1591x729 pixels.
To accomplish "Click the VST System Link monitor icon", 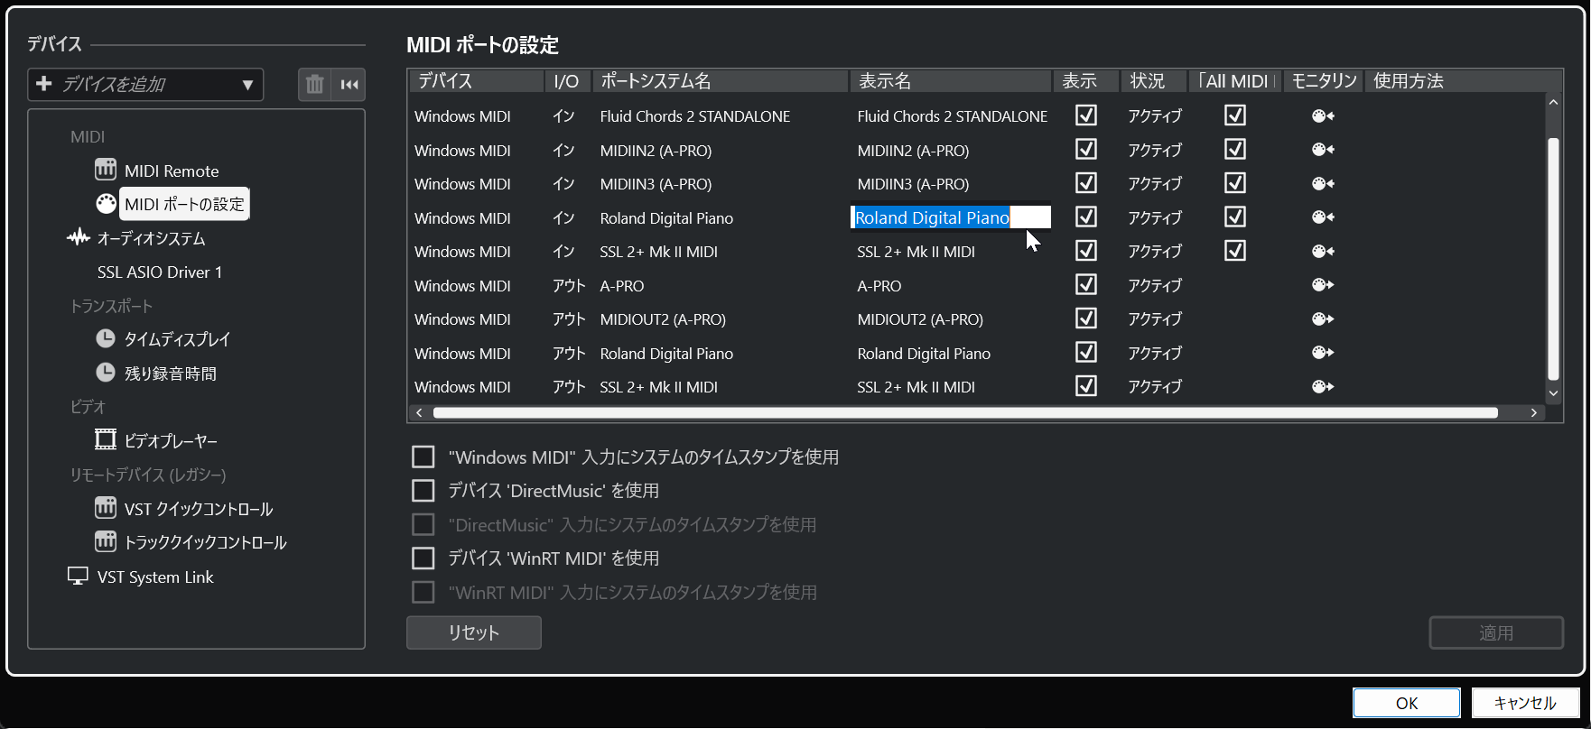I will 79,576.
